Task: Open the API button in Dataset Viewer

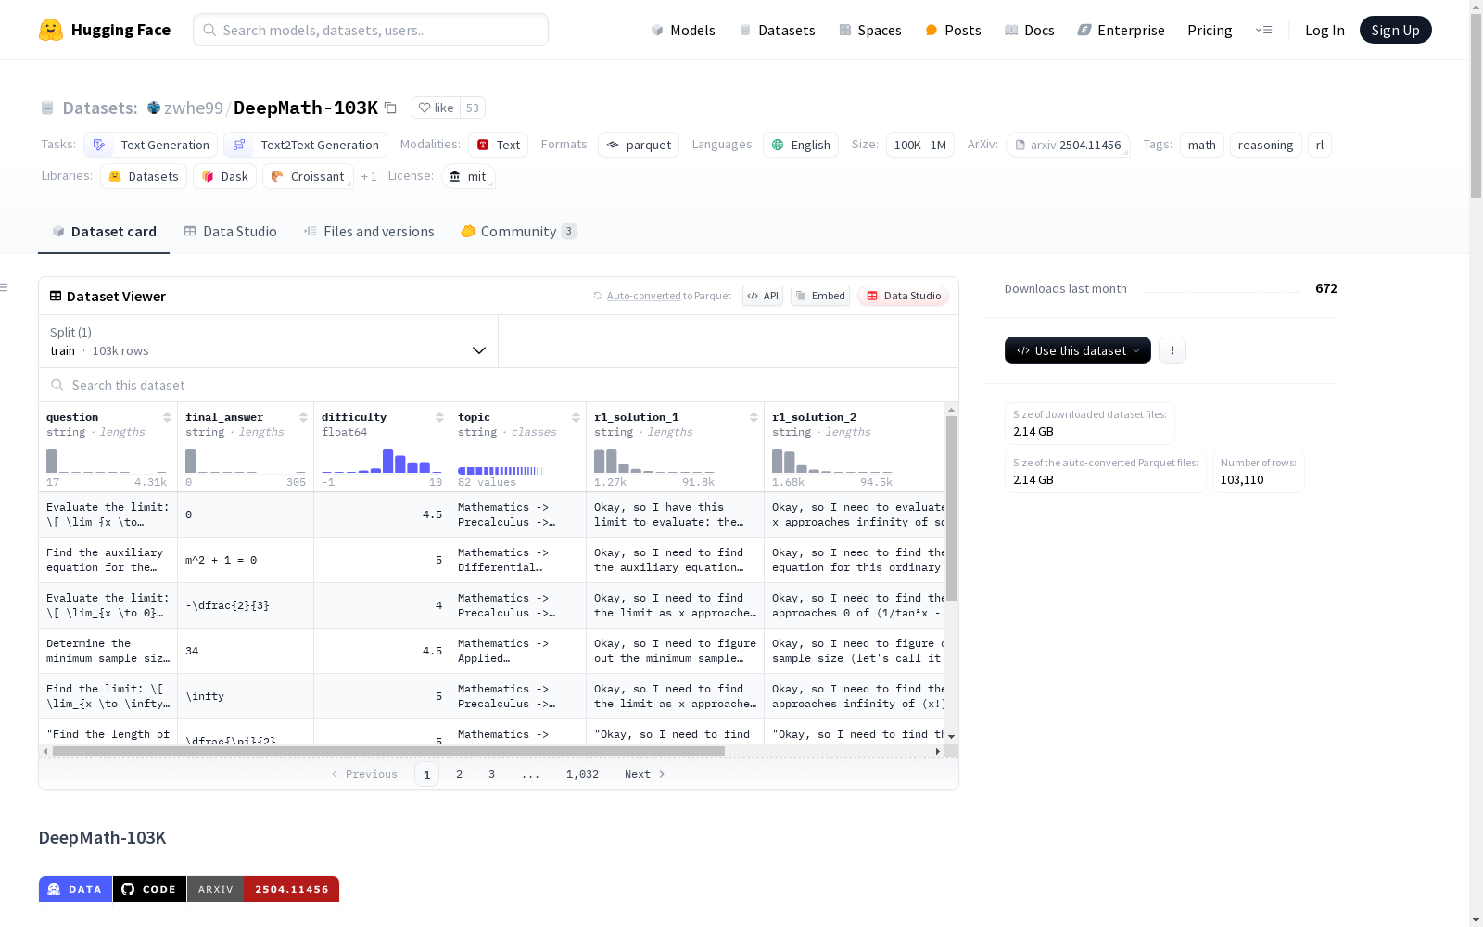Action: [763, 296]
